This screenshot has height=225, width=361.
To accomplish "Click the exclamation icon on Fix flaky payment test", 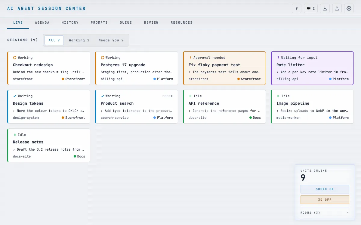I will pyautogui.click(x=190, y=58).
